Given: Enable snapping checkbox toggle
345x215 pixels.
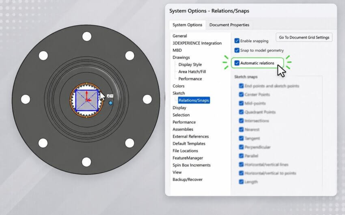Looking at the screenshot, I should coord(237,41).
